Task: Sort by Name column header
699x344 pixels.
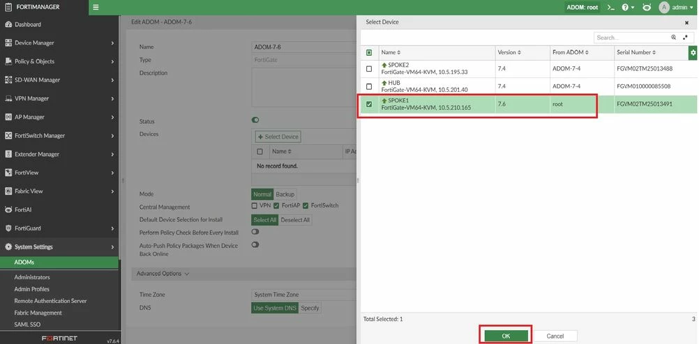Action: pos(391,52)
